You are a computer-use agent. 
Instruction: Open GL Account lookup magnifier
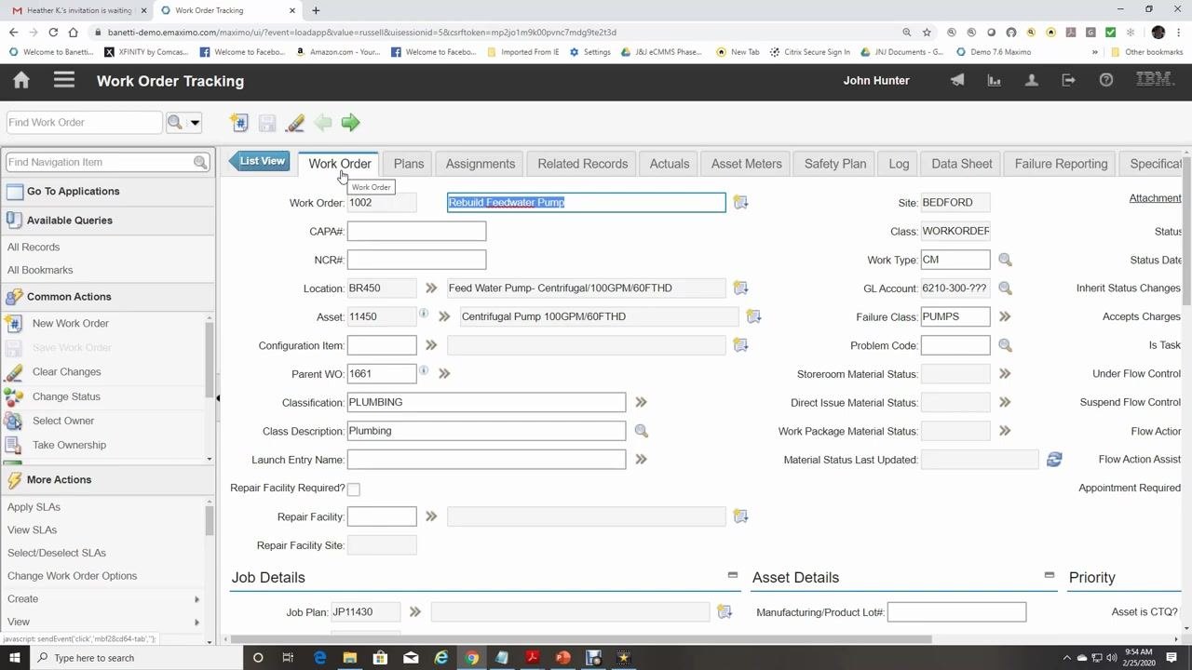point(1005,288)
